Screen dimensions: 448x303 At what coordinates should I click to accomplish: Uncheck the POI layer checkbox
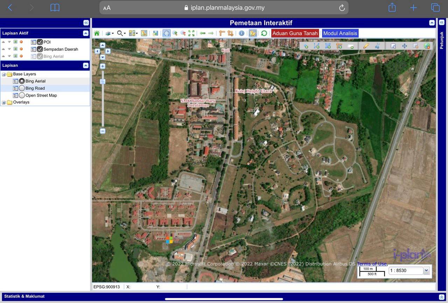pos(40,42)
